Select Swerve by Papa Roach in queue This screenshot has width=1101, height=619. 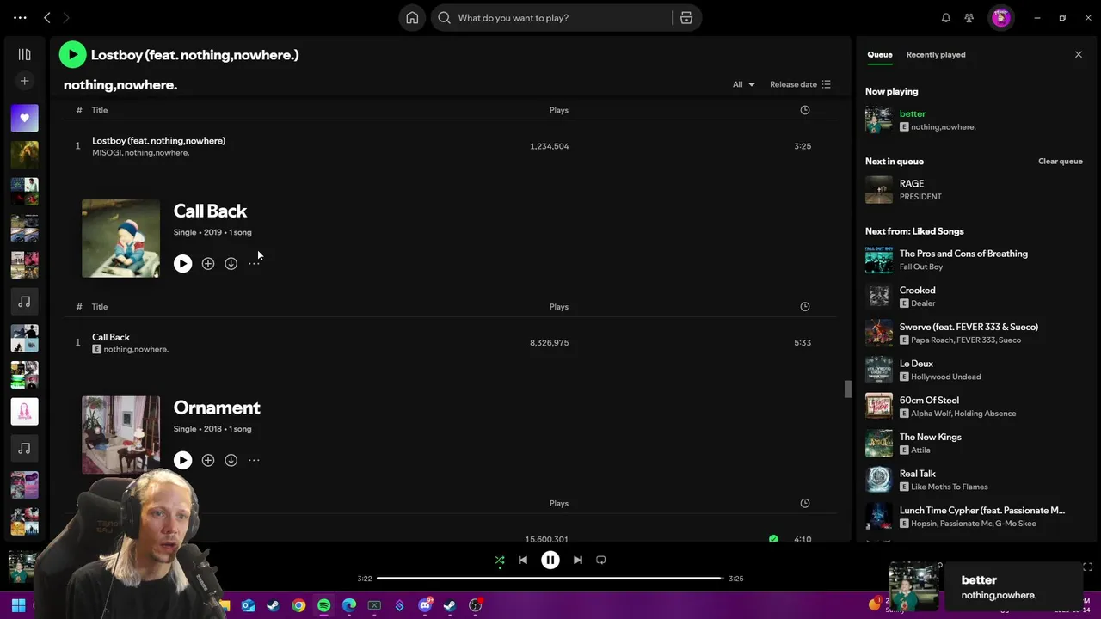(974, 334)
